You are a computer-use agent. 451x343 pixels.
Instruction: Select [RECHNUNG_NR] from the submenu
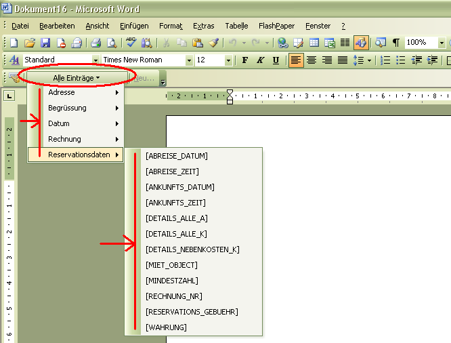(173, 296)
